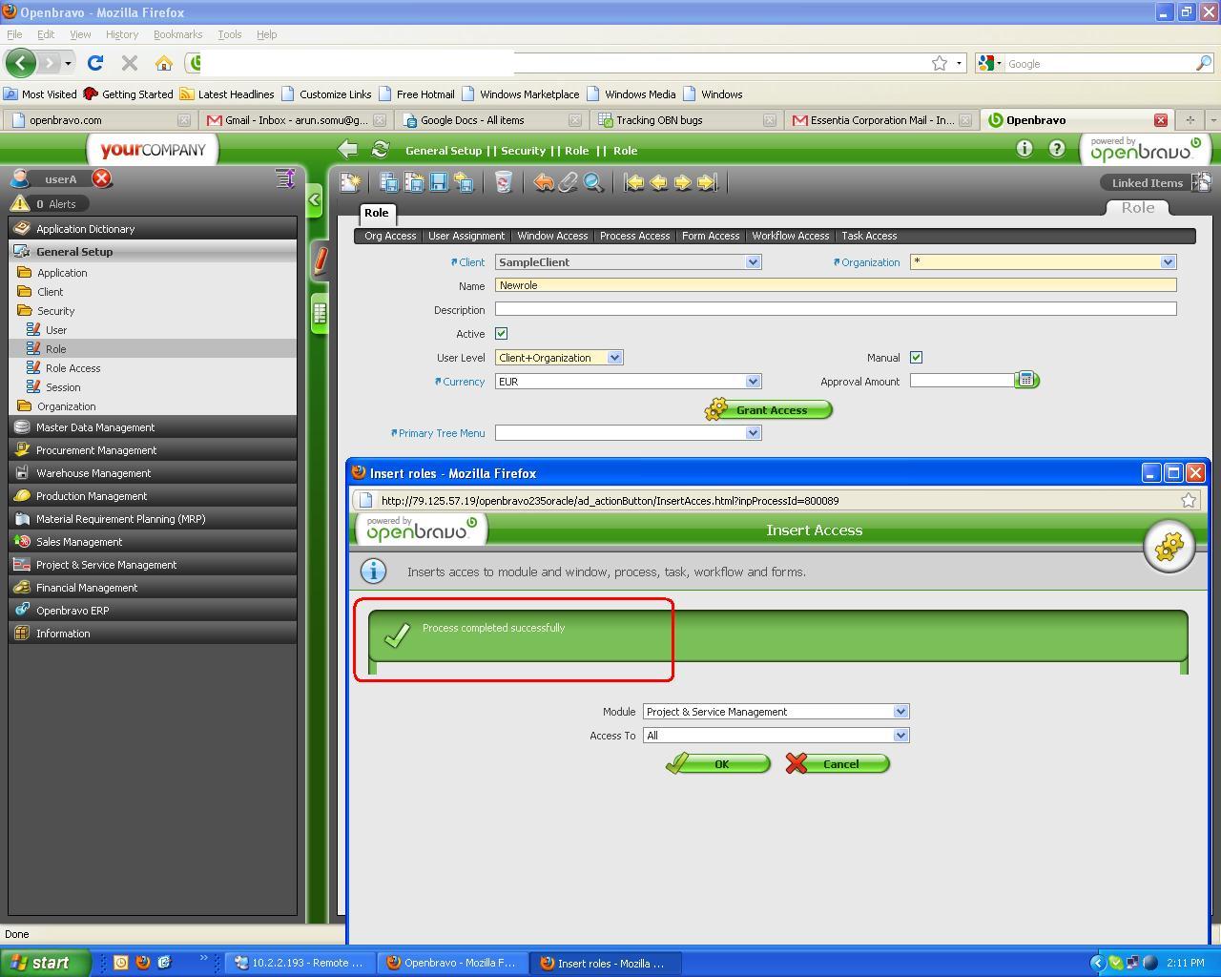Click the Help question mark icon

[x=1057, y=149]
